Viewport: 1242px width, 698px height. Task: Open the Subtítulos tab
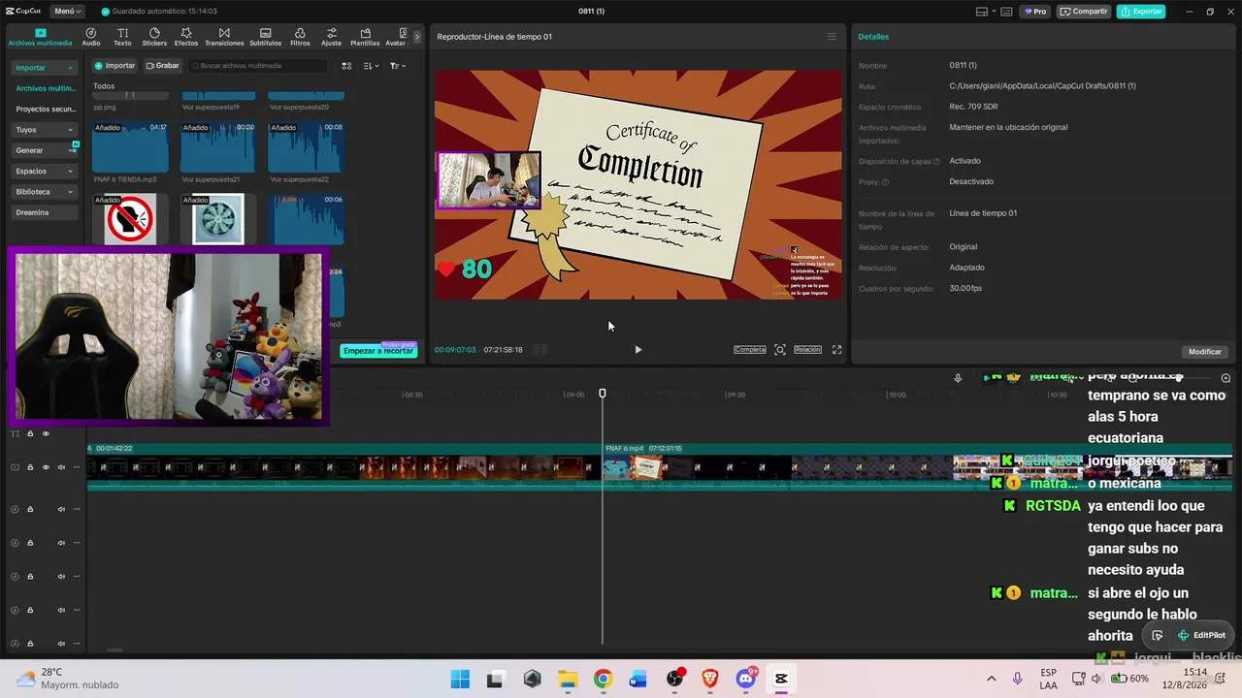tap(265, 37)
